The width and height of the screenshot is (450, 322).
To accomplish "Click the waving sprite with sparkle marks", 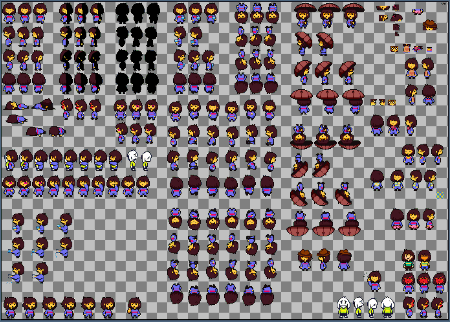I will click(373, 281).
